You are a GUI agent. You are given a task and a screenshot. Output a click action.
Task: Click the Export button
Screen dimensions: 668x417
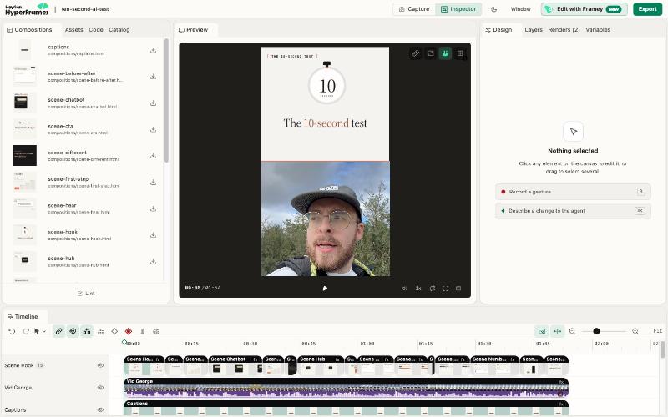(x=648, y=9)
